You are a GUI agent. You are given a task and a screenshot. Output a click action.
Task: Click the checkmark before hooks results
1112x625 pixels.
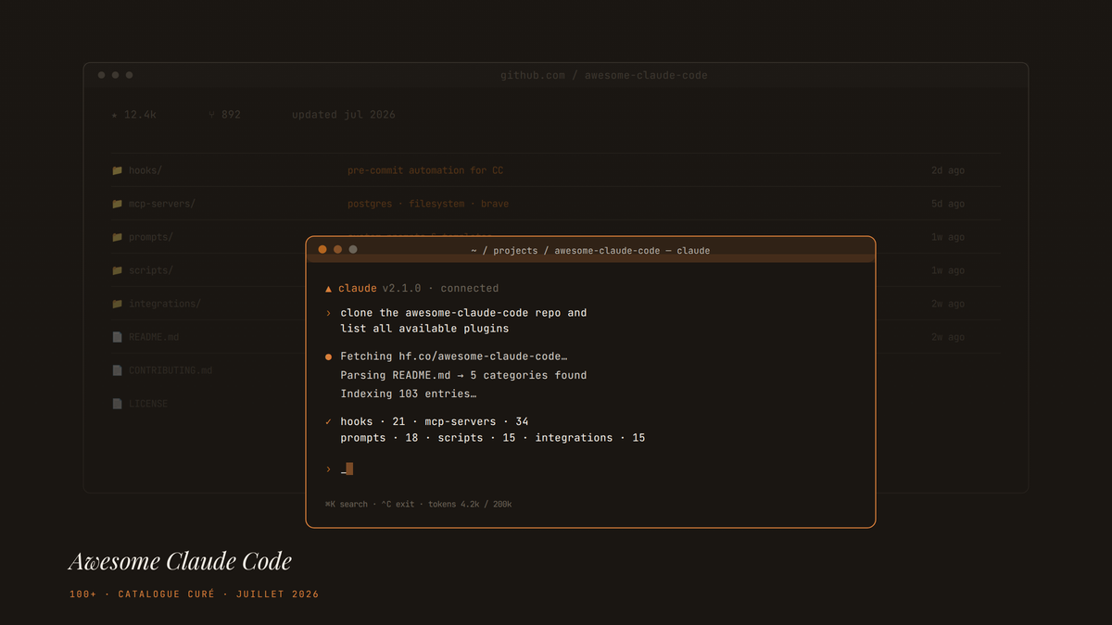[329, 421]
